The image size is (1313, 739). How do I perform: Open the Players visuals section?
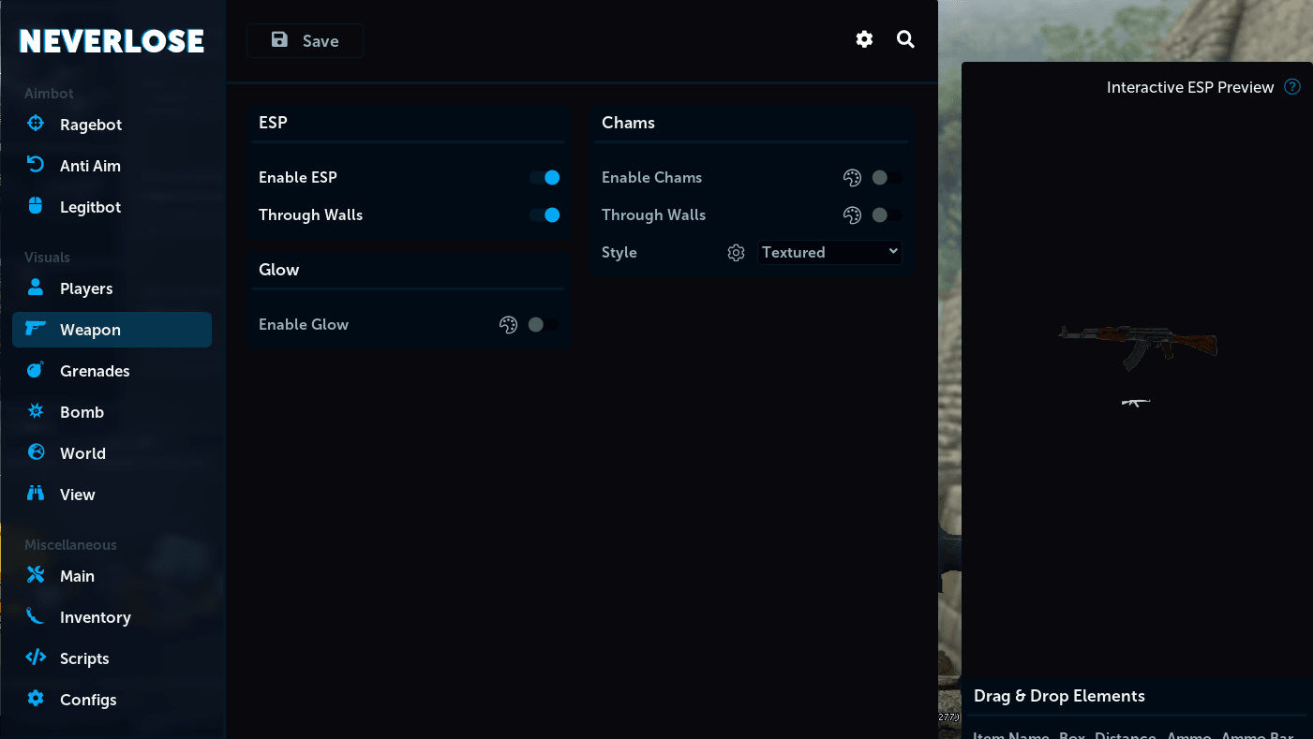[x=112, y=288]
